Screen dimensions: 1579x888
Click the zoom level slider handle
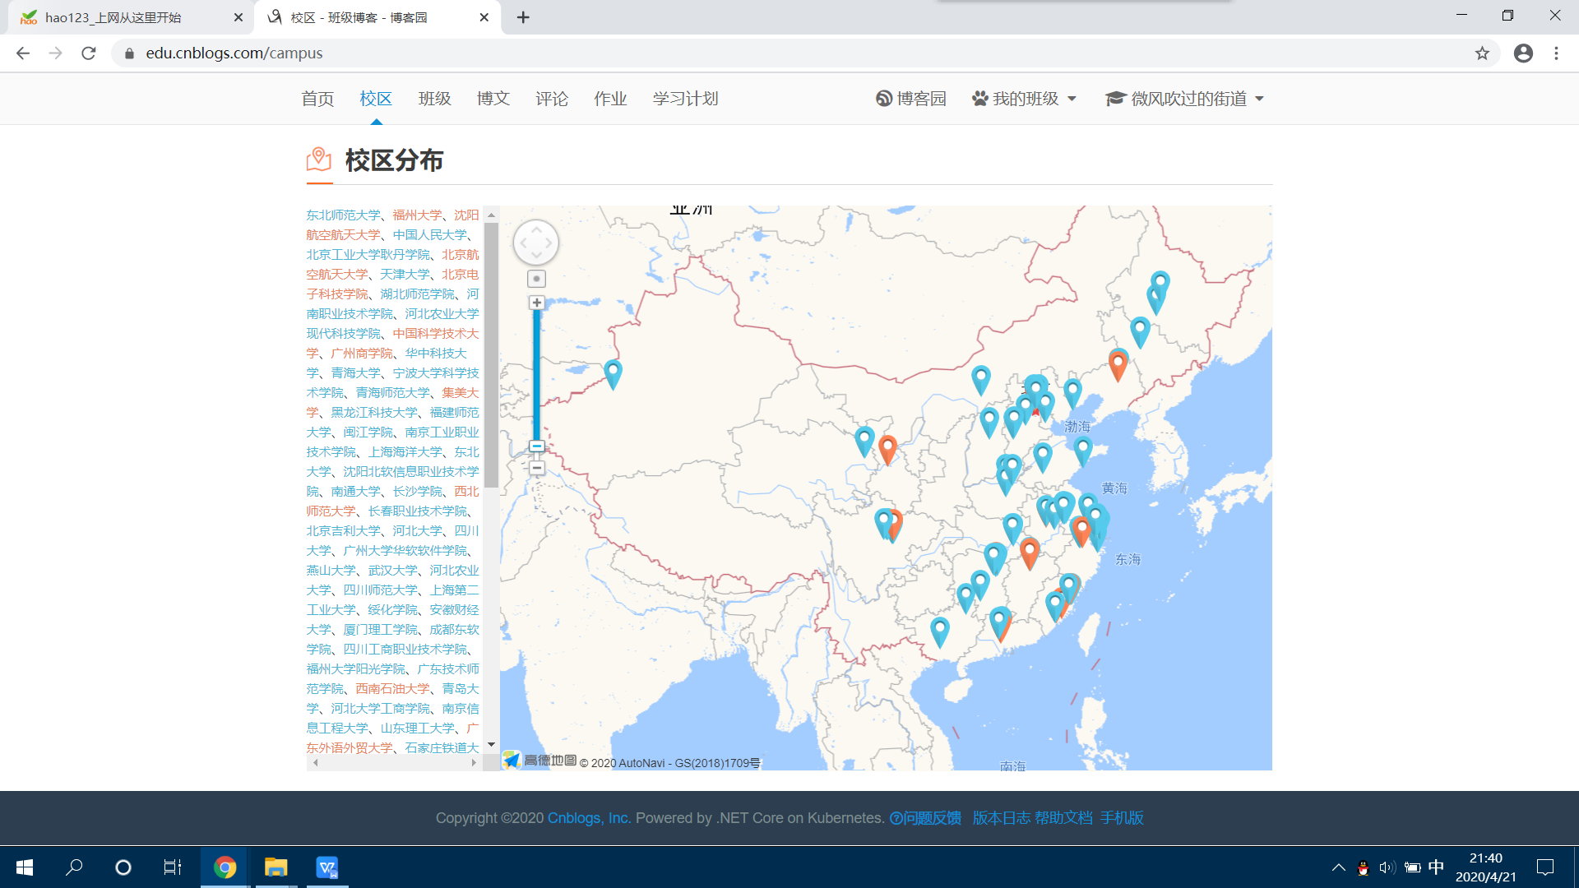[536, 446]
